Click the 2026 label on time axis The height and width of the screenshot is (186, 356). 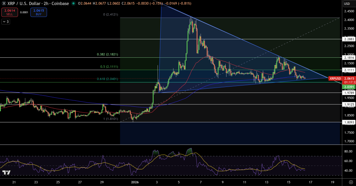(135, 182)
